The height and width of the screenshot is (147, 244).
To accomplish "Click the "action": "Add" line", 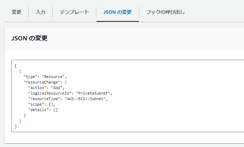I will (46, 88).
